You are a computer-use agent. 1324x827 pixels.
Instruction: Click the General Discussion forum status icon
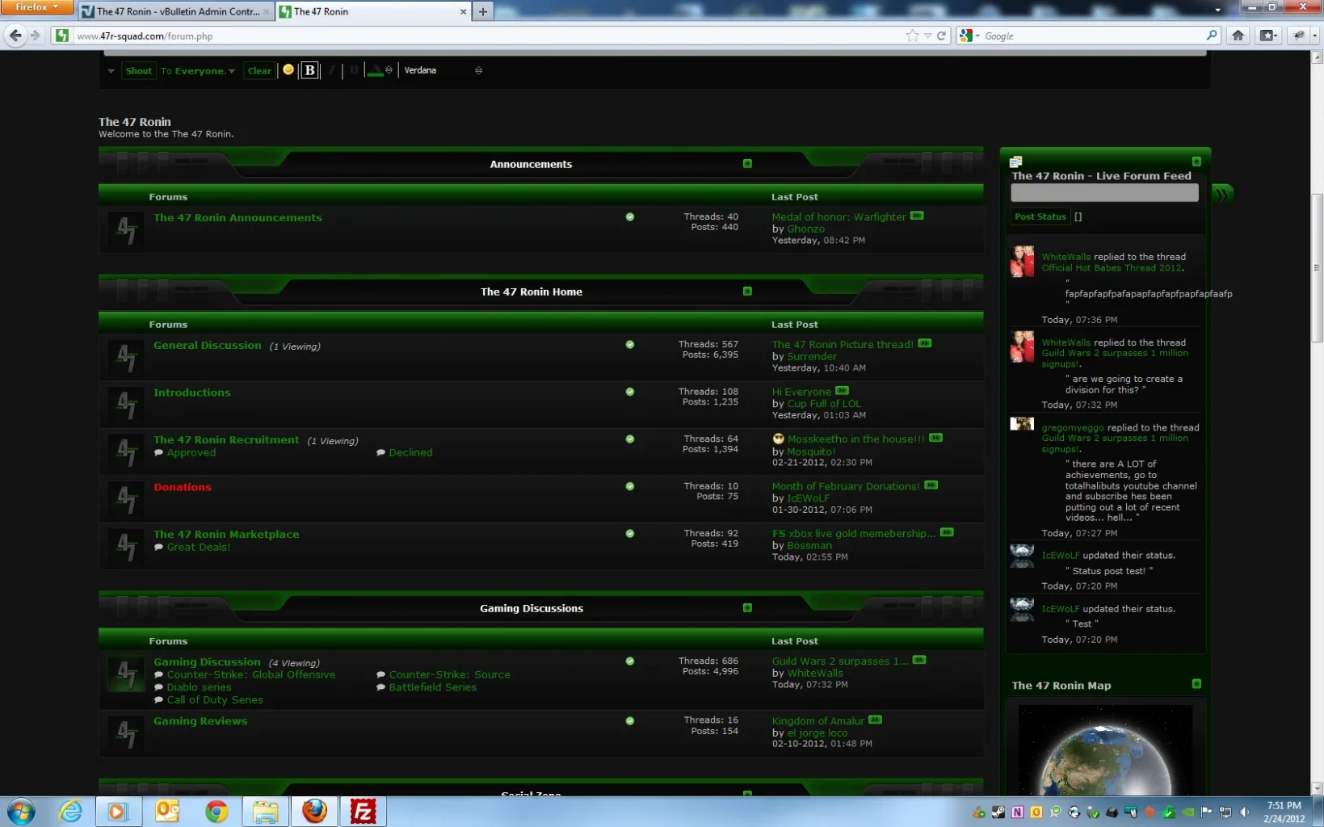[x=126, y=356]
